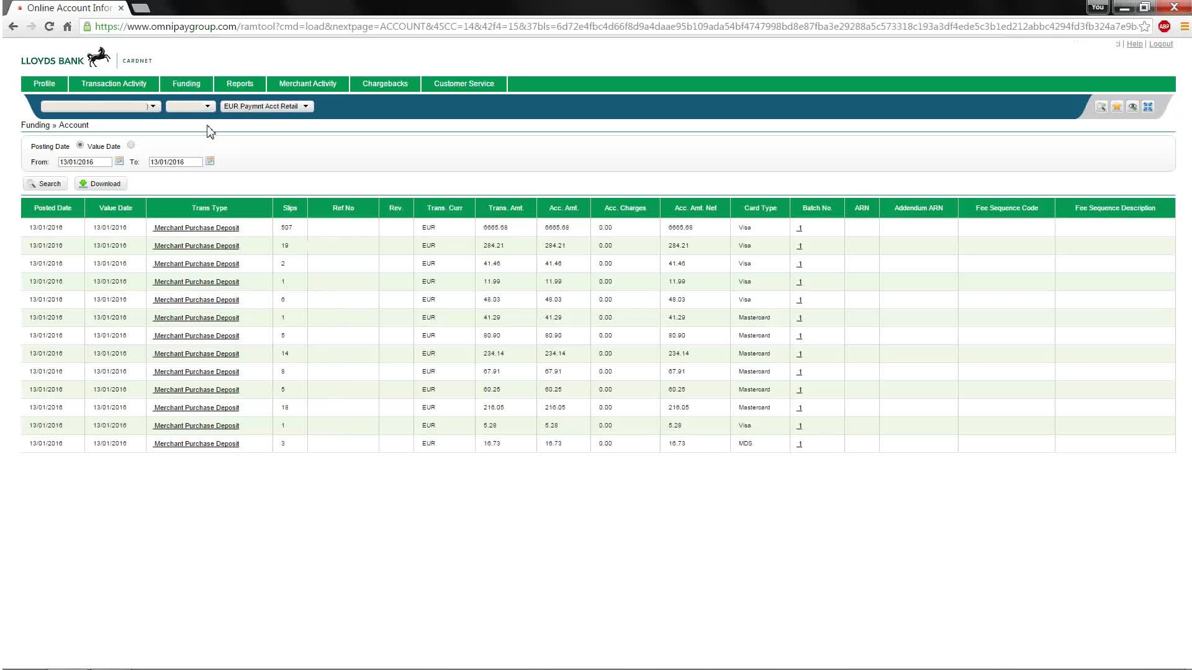1192x670 pixels.
Task: Click the blue collapse arrows icon
Action: [x=1148, y=107]
